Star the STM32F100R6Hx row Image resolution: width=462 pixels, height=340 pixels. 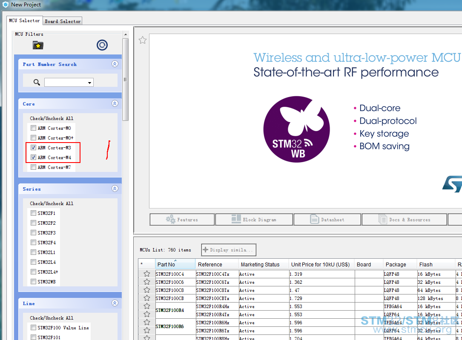147,322
